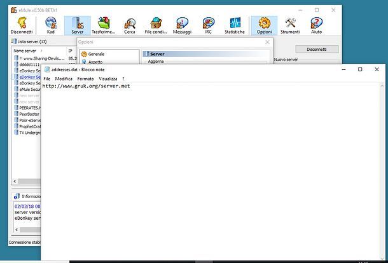Image resolution: width=388 pixels, height=263 pixels.
Task: Open the File menu in Blocco note
Action: coord(47,79)
